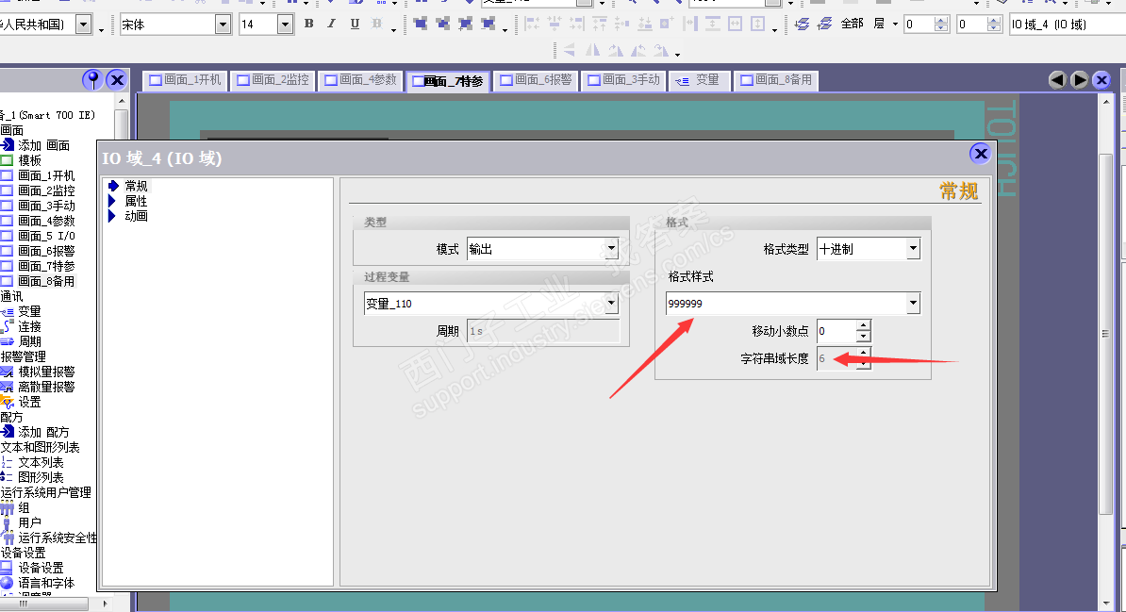This screenshot has height=612, width=1126.
Task: Click the 移动小数点 value field
Action: (x=836, y=330)
